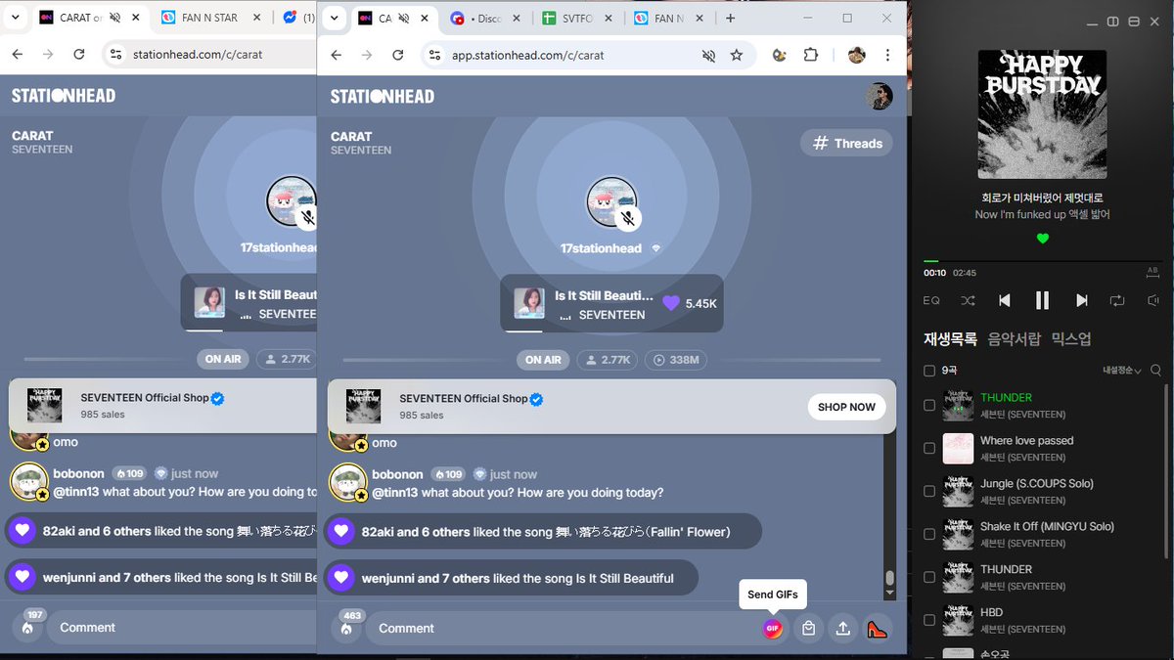Check the Where love passed checkbox

click(929, 448)
